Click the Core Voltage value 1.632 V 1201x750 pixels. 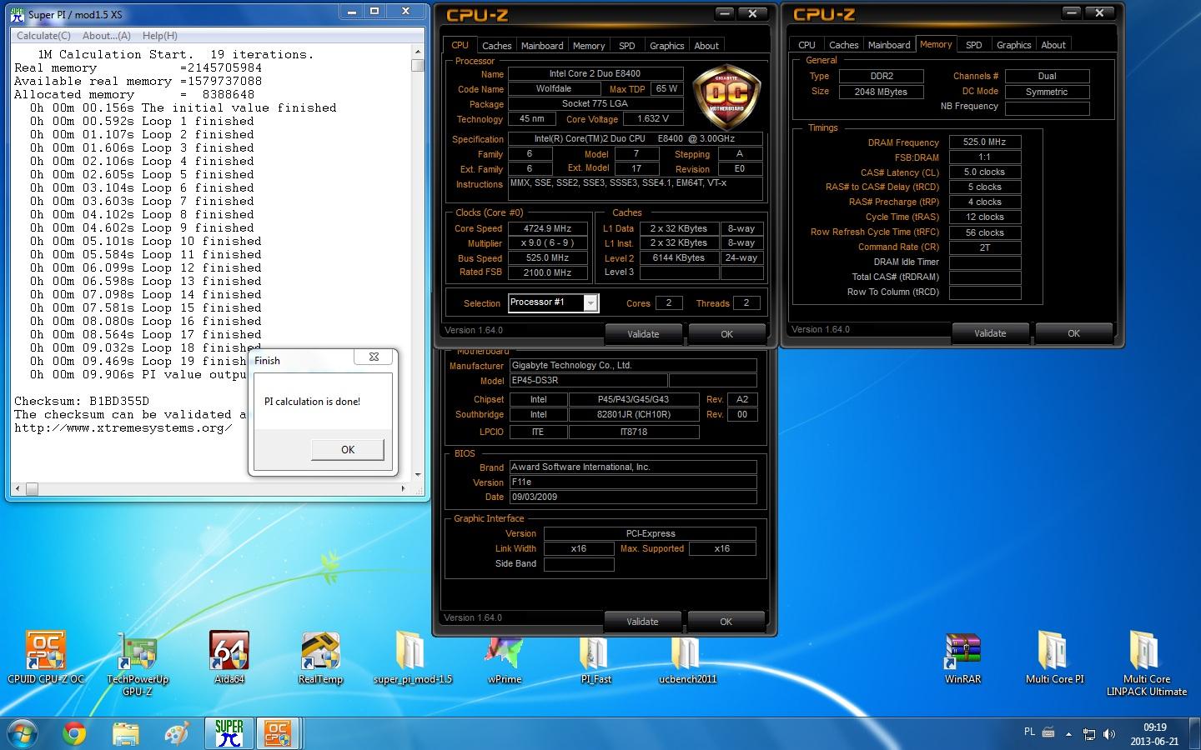[x=653, y=118]
